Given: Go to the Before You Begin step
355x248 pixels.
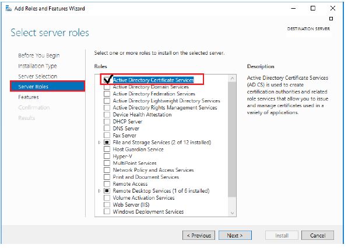Looking at the screenshot, I should click(x=39, y=55).
